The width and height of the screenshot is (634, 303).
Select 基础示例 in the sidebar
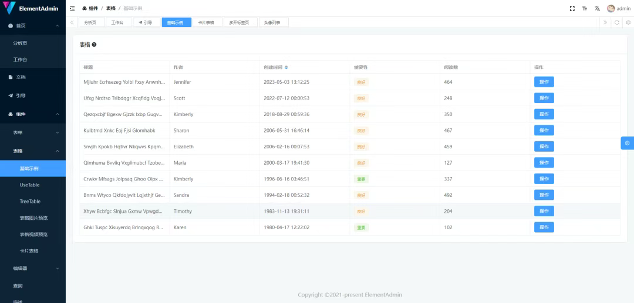(33, 168)
